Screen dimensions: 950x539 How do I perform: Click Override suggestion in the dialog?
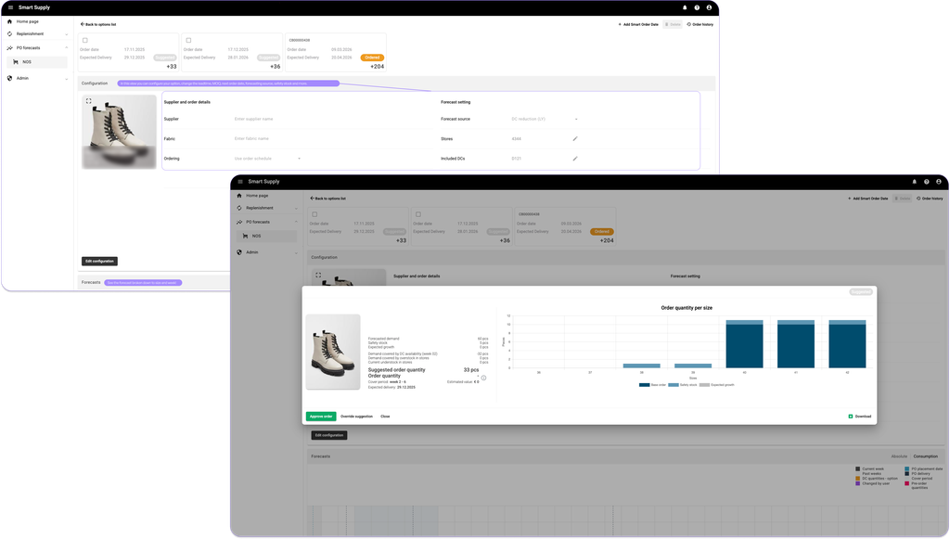(356, 416)
